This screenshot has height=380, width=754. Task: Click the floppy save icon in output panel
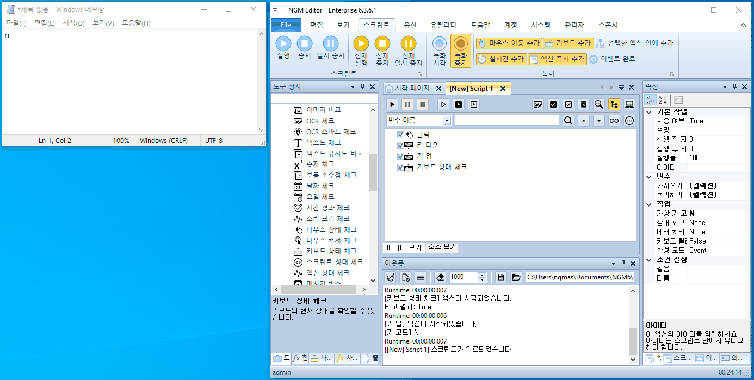tap(501, 277)
